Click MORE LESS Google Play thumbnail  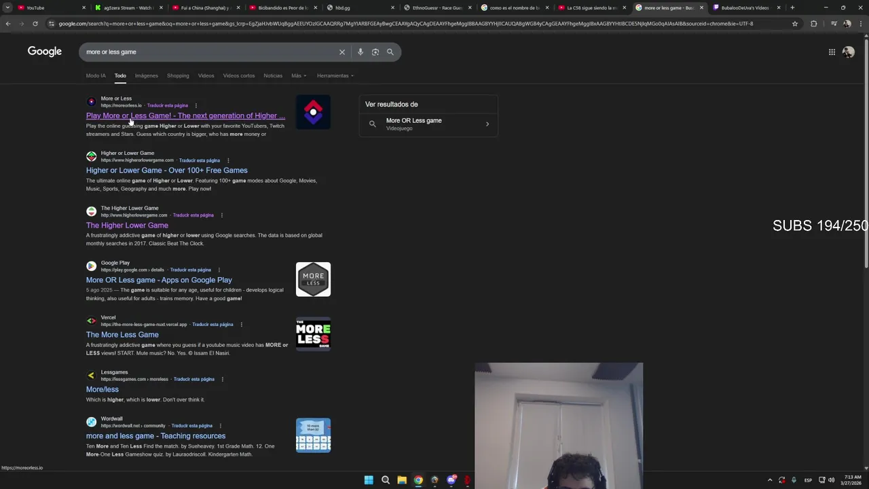pyautogui.click(x=313, y=279)
